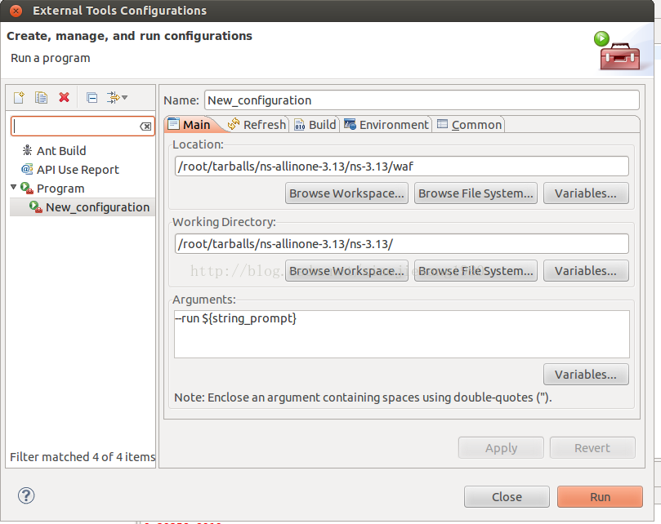Focus the configuration filter text field
The height and width of the screenshot is (524, 661).
(76, 127)
